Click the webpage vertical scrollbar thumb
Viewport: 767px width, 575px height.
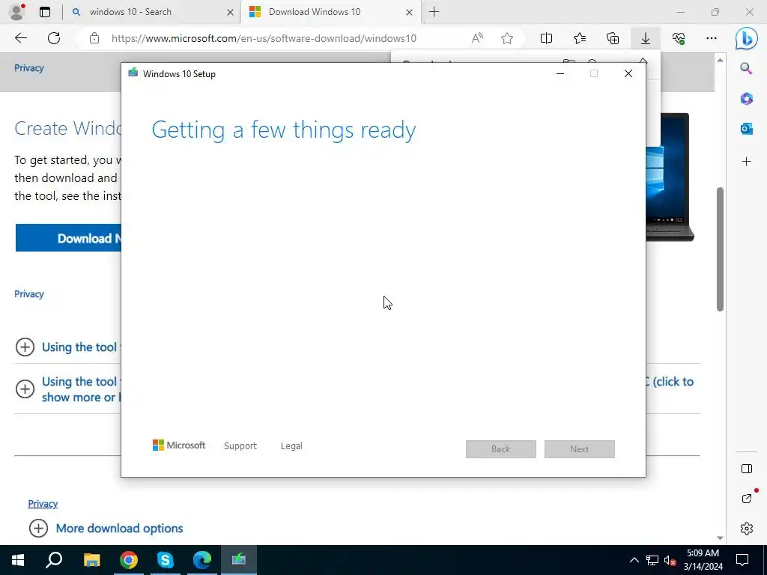point(720,249)
